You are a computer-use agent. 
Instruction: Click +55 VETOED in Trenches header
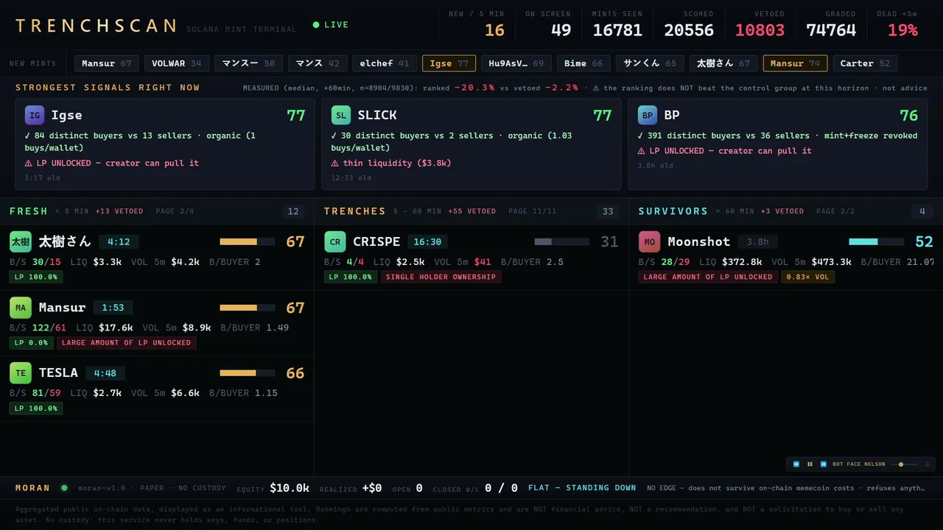pyautogui.click(x=472, y=211)
